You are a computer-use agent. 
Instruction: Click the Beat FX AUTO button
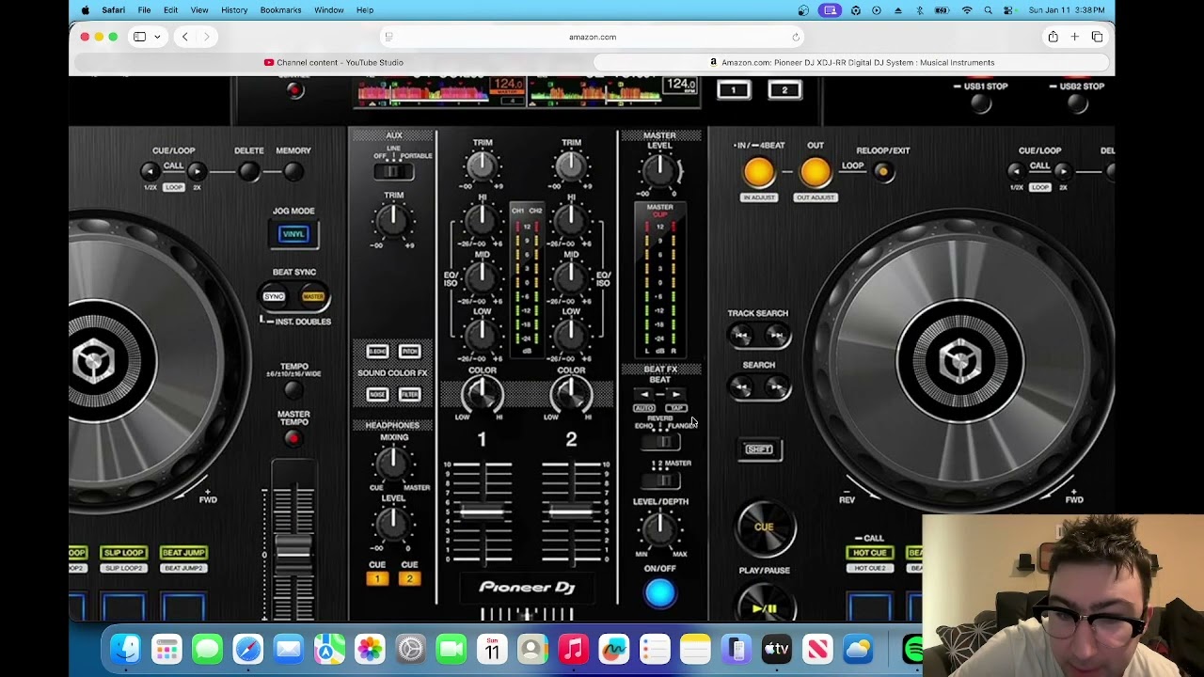click(x=644, y=408)
